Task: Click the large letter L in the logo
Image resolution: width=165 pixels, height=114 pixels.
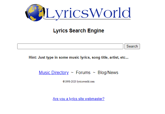Action: [50, 12]
